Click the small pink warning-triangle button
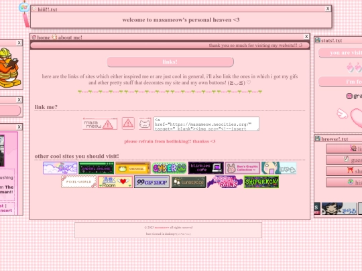Screen dimensions: 362x271 [x=128, y=123]
